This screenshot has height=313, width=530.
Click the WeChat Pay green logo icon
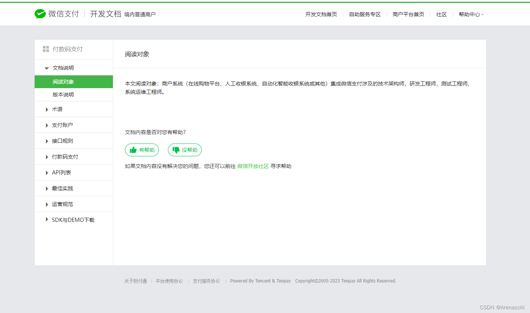[40, 14]
